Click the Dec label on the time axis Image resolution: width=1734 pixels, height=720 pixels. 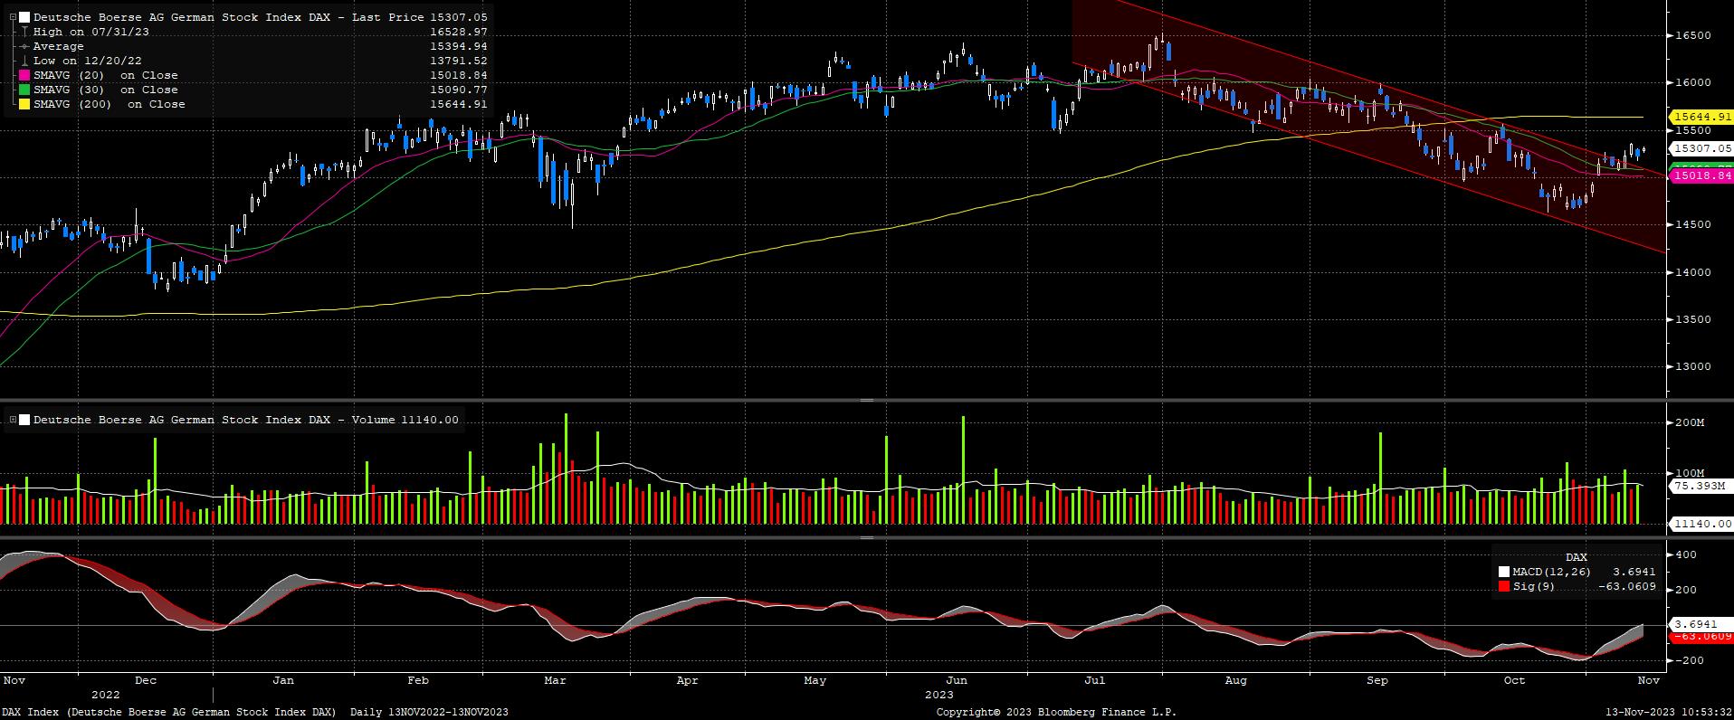click(x=145, y=680)
